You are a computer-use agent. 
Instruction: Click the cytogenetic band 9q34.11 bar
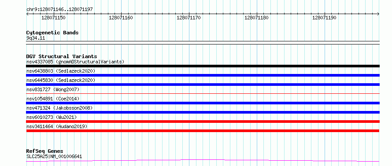203,43
